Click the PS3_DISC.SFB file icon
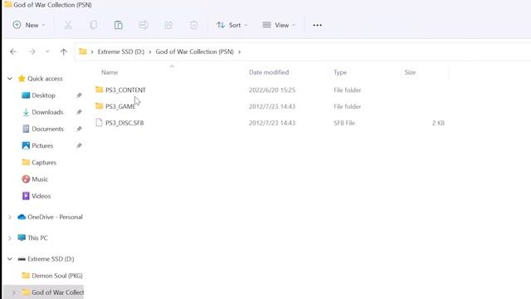The image size is (531, 299). [99, 122]
